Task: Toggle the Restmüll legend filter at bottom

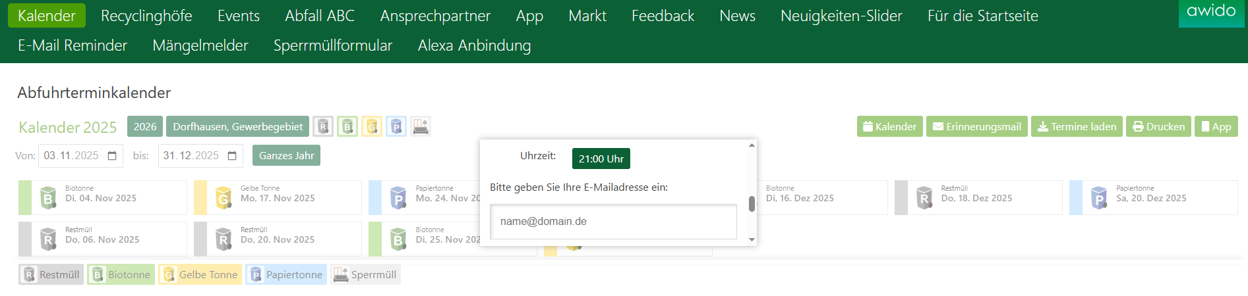Action: coord(51,275)
